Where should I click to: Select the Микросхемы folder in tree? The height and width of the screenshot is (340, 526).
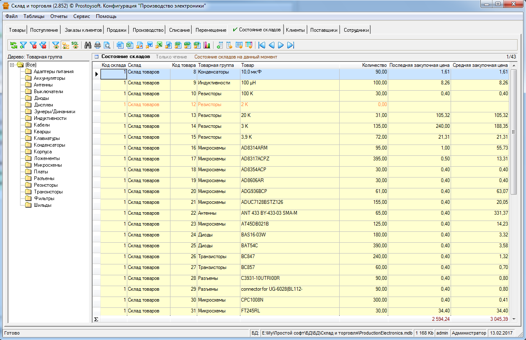pyautogui.click(x=47, y=165)
